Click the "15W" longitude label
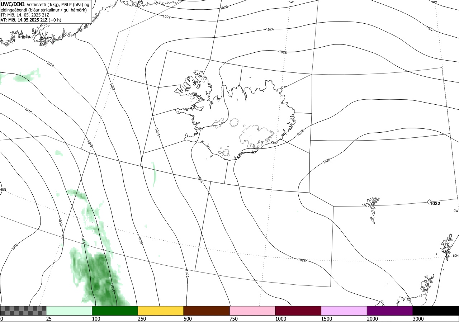Screen dimensions: 459x322 290,2
